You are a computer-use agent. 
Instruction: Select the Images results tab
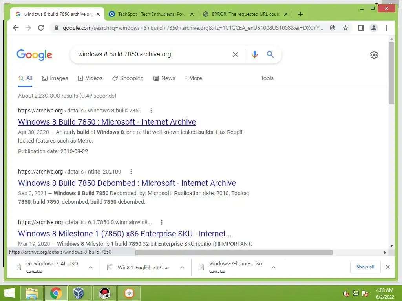pyautogui.click(x=55, y=78)
